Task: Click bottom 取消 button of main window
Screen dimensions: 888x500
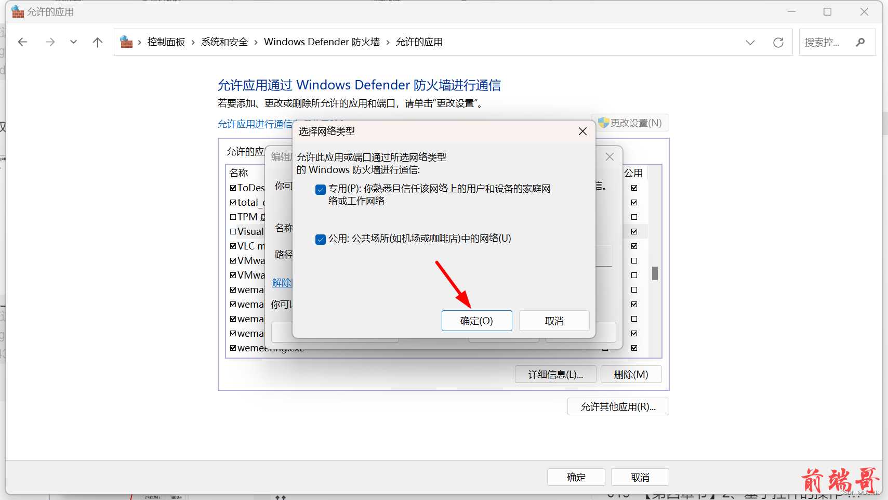Action: [x=640, y=477]
